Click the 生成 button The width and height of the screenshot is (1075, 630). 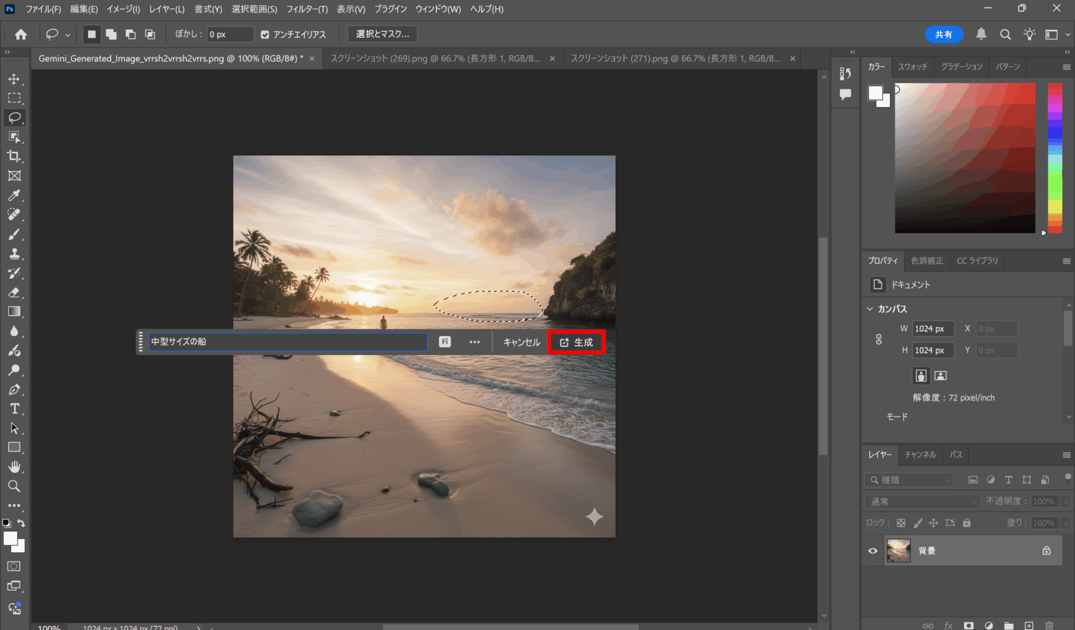tap(576, 342)
